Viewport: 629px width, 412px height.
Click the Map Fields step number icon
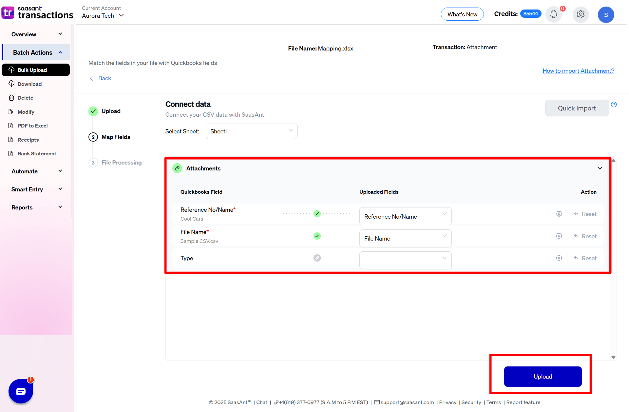[93, 137]
